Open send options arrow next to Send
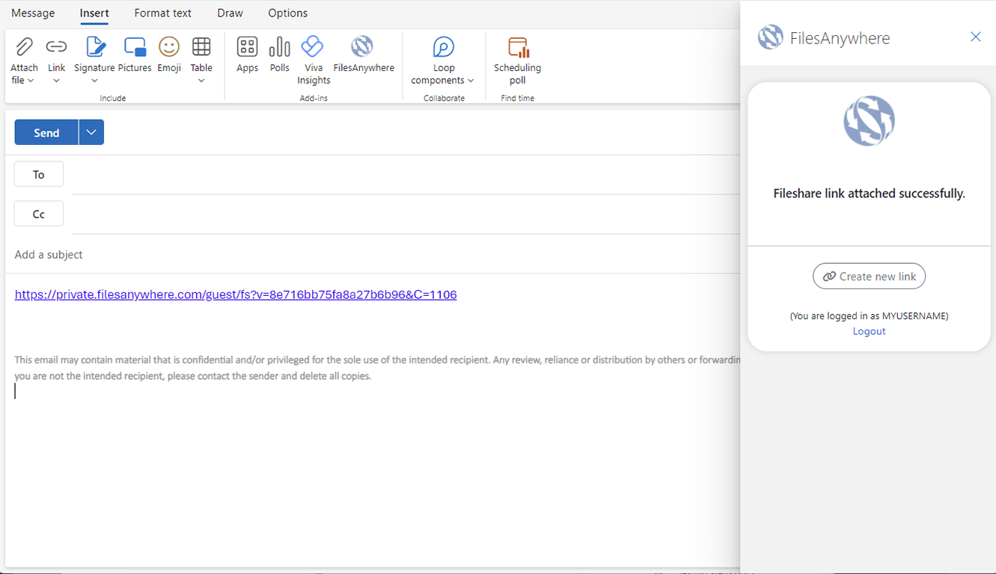This screenshot has width=996, height=574. [x=91, y=132]
